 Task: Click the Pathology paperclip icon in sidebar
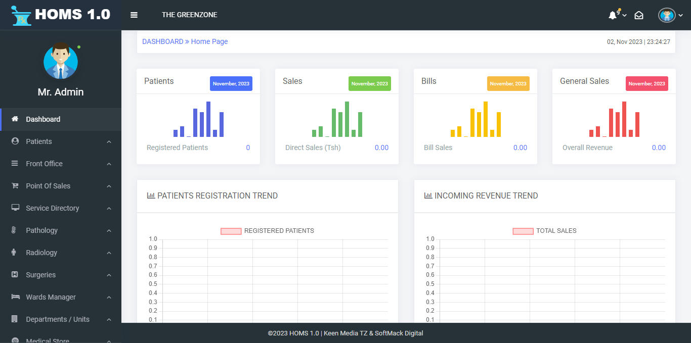pyautogui.click(x=15, y=230)
